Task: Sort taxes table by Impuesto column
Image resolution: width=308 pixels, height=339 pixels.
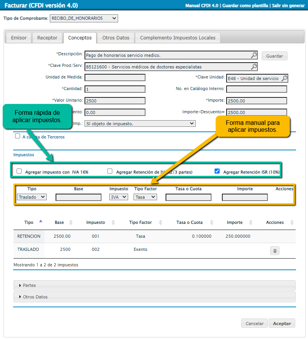Action: pos(113,222)
